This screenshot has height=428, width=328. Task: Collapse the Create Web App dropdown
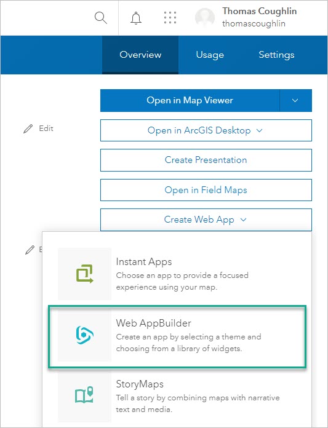tap(206, 220)
